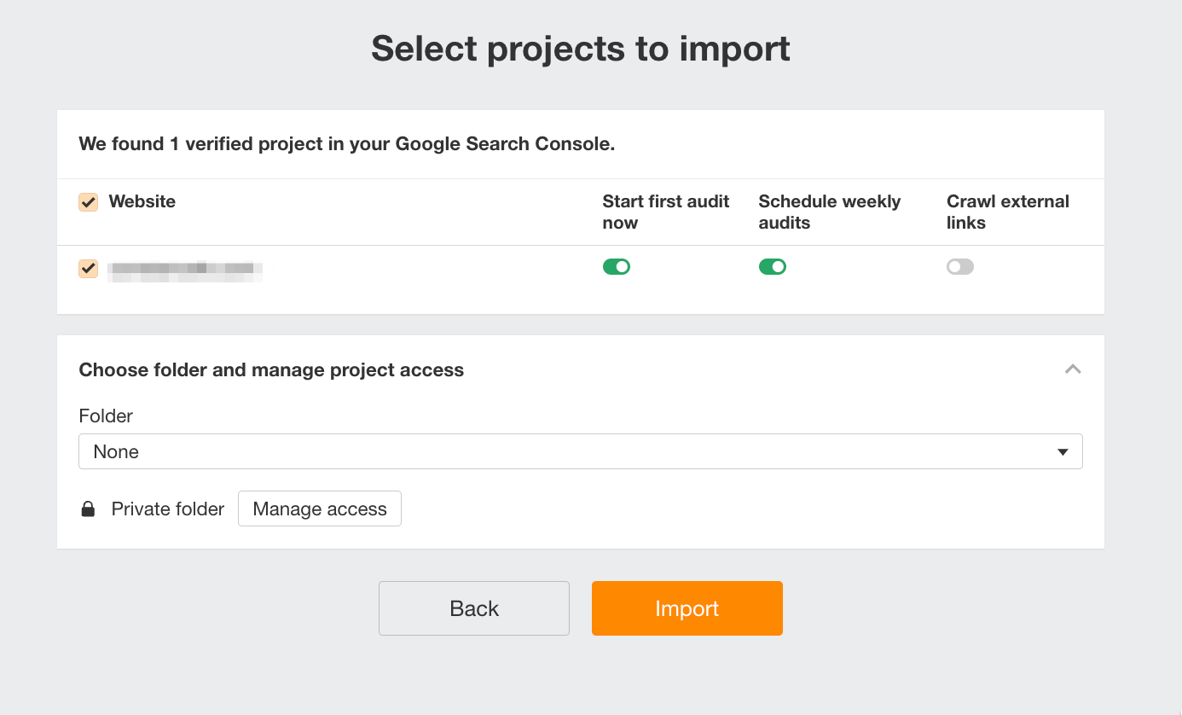Click the Folder dropdown arrow
This screenshot has height=715, width=1182.
(x=1063, y=452)
